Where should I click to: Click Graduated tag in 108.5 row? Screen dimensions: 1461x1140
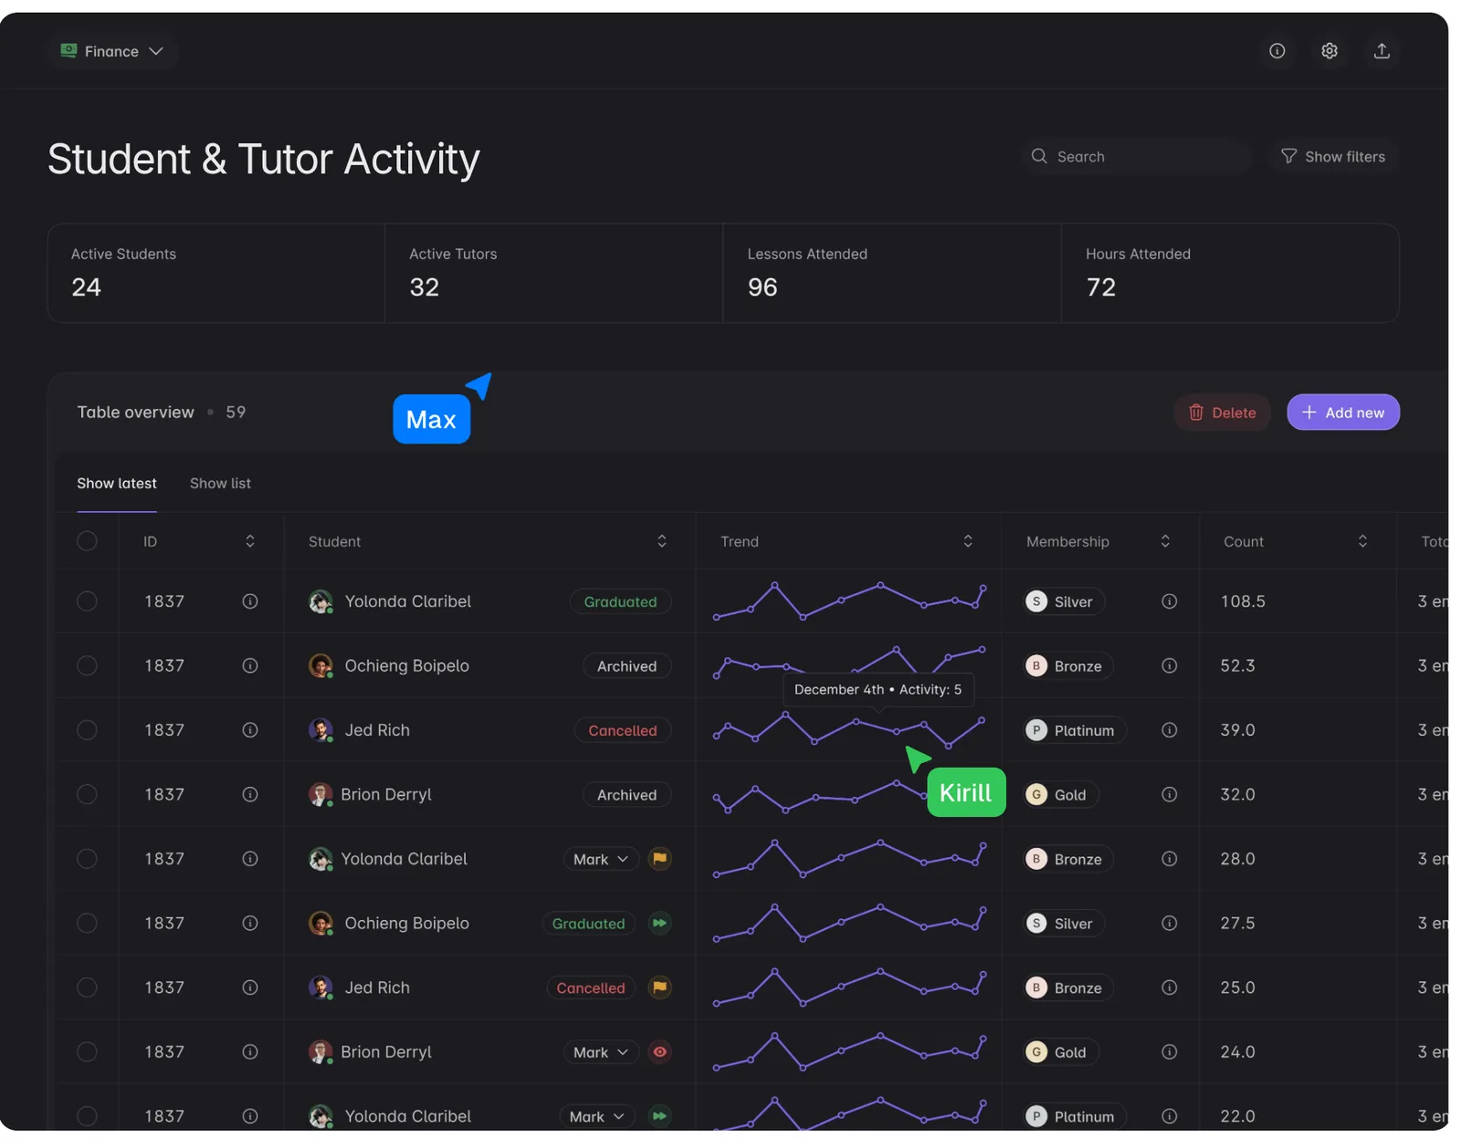pyautogui.click(x=621, y=601)
